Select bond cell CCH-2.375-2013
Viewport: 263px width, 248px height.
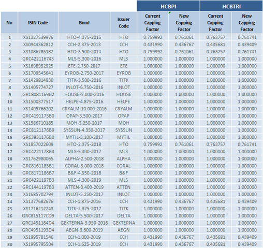pyautogui.click(x=84, y=45)
